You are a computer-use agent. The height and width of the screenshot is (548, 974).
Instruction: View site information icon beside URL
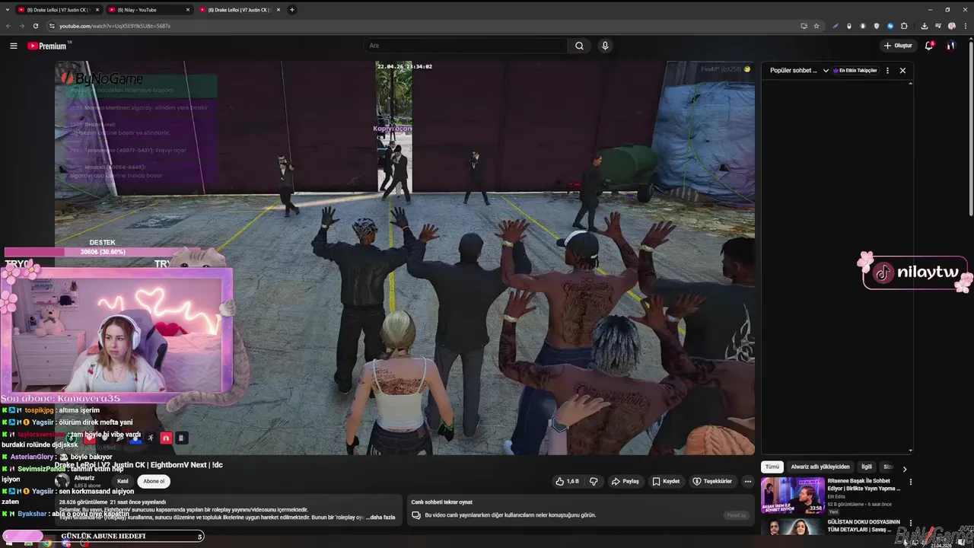pos(52,26)
